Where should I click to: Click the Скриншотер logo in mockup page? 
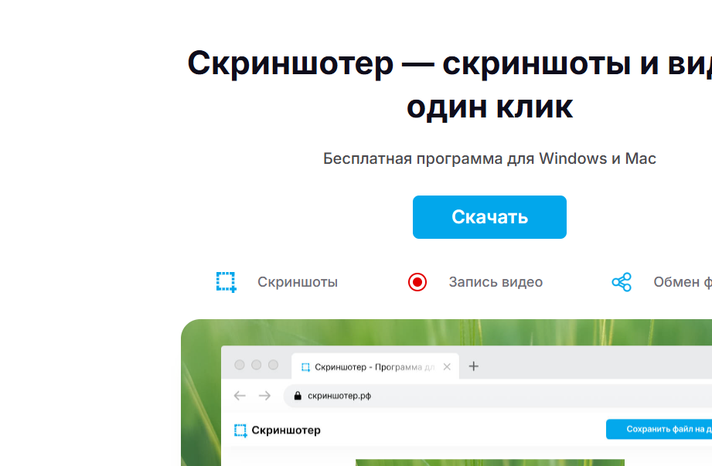click(x=240, y=430)
